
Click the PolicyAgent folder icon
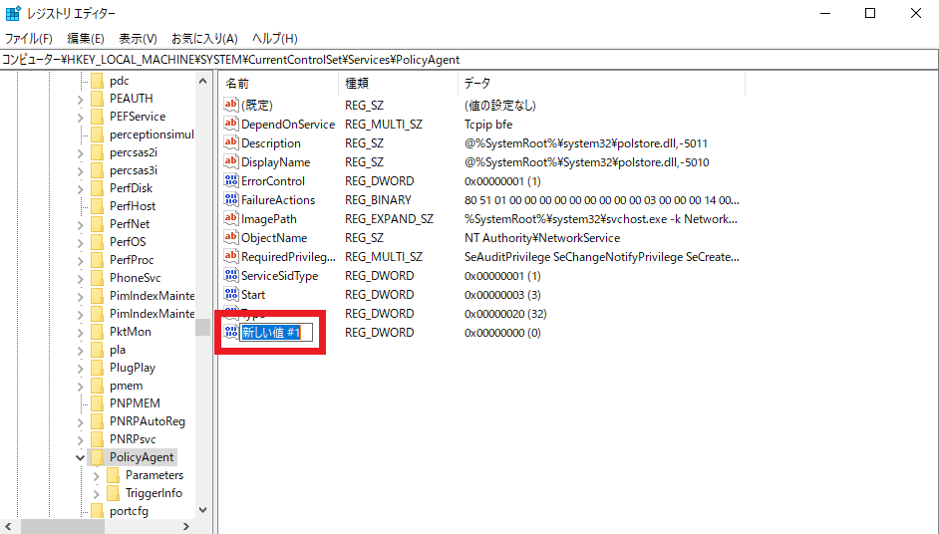point(97,457)
